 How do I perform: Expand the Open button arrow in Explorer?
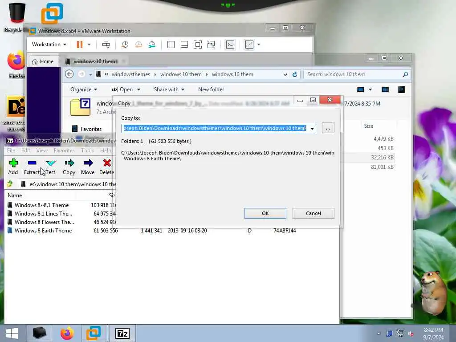(x=139, y=90)
